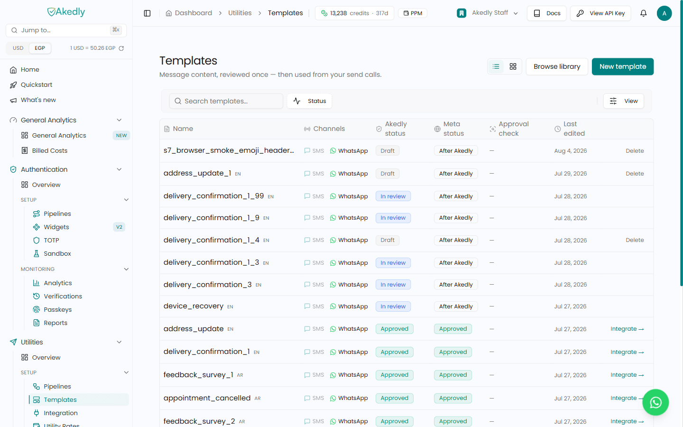Screen dimensions: 683x427
Task: Open the Status filter dropdown
Action: pyautogui.click(x=310, y=101)
